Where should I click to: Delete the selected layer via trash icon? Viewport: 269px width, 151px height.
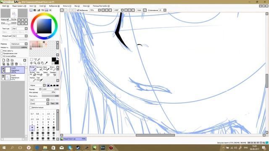(x=16, y=64)
